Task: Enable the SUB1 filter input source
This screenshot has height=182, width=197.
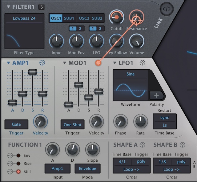Action: (x=69, y=18)
